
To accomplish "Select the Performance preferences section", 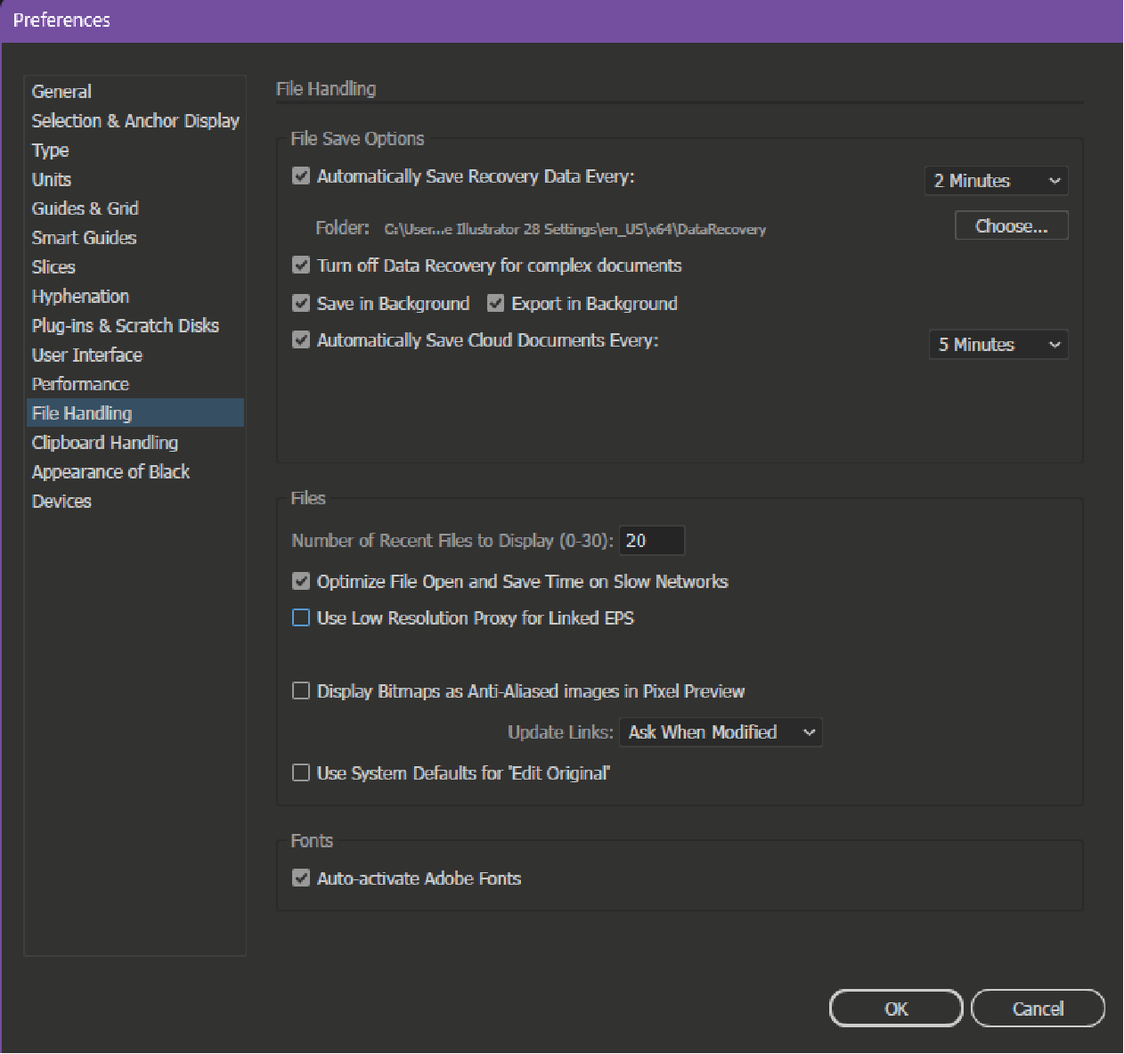I will click(x=80, y=383).
